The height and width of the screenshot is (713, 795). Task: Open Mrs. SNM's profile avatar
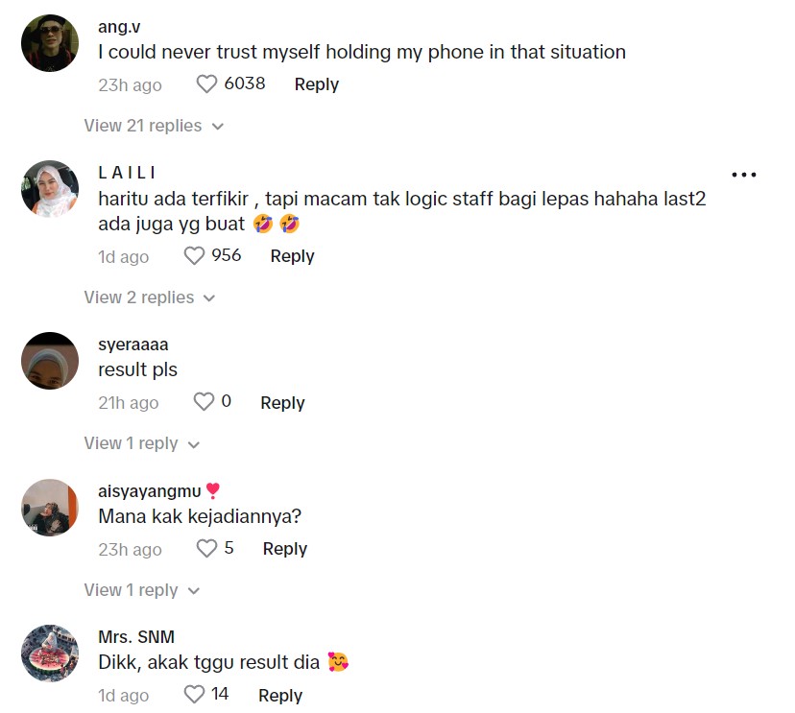pos(50,654)
